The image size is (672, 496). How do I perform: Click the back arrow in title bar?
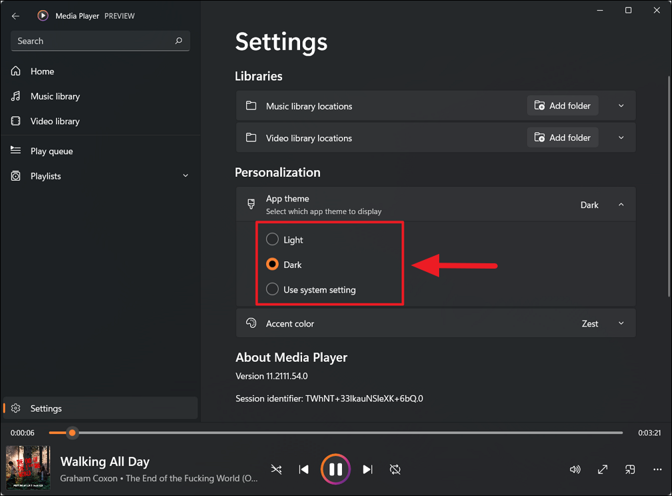tap(15, 16)
